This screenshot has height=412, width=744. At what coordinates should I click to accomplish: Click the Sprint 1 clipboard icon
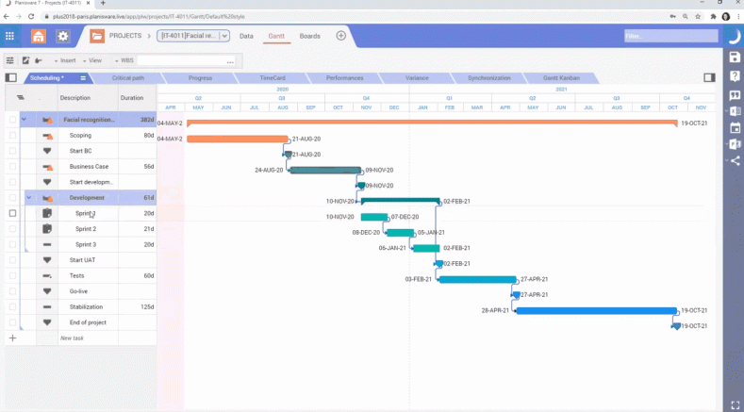47,214
